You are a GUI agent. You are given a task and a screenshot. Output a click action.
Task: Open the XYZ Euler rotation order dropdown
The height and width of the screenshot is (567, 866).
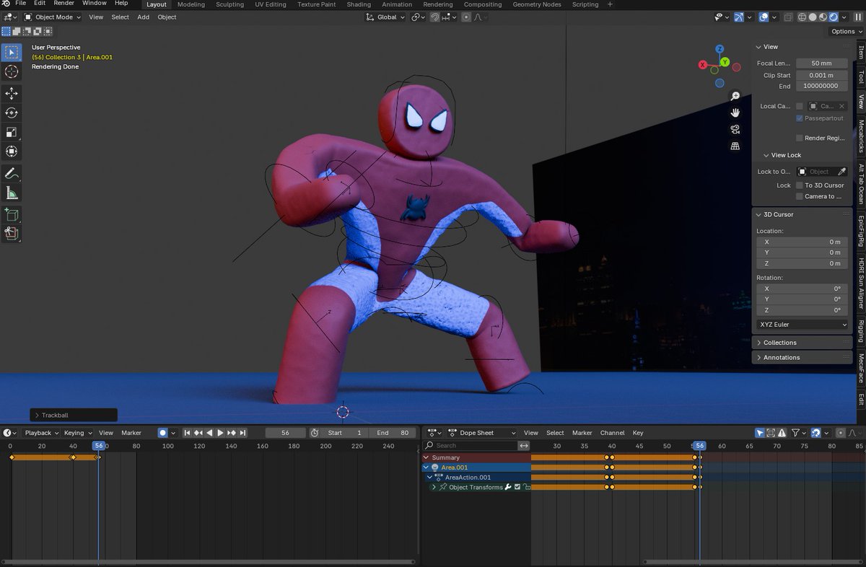pos(801,325)
